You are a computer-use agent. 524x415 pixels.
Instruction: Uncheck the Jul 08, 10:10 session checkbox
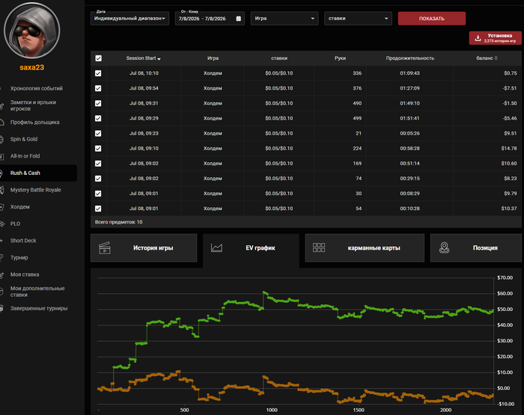coord(98,73)
